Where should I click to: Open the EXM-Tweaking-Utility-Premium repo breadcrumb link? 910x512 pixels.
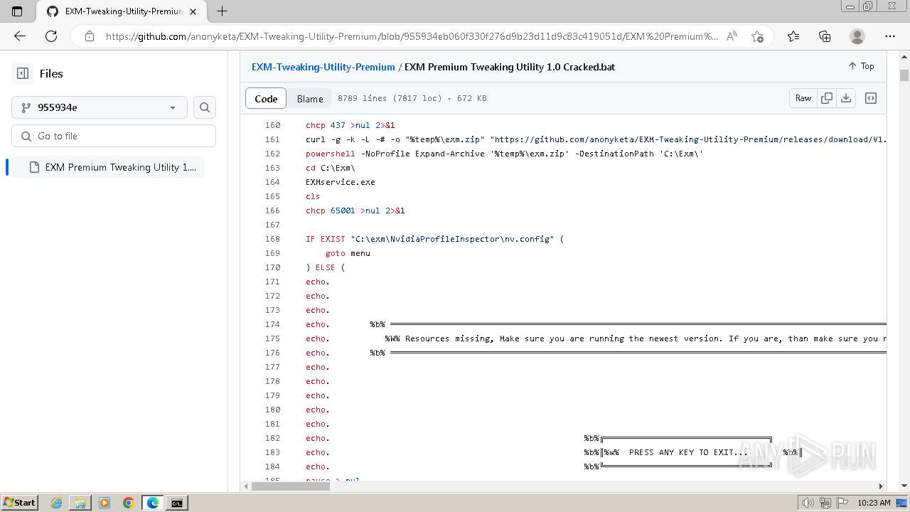tap(323, 67)
